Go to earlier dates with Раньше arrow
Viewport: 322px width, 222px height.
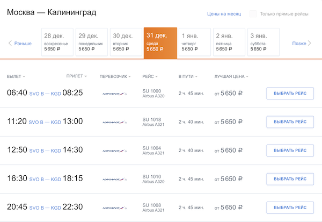[20, 43]
